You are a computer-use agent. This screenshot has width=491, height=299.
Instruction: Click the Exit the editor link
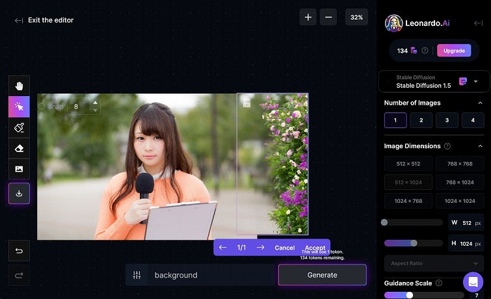44,20
